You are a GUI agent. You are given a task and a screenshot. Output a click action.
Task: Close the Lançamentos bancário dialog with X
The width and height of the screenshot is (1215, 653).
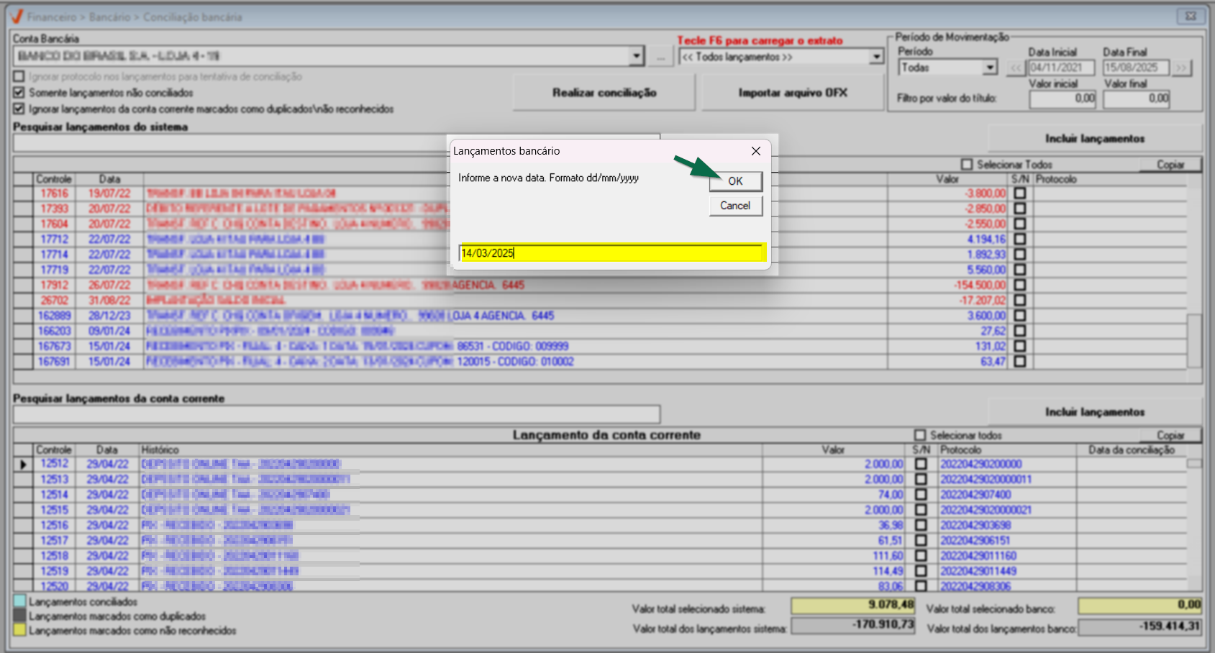(755, 151)
